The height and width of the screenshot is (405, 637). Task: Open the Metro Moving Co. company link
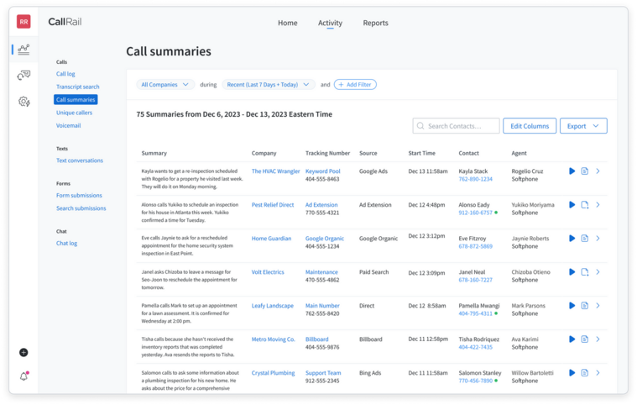(274, 339)
